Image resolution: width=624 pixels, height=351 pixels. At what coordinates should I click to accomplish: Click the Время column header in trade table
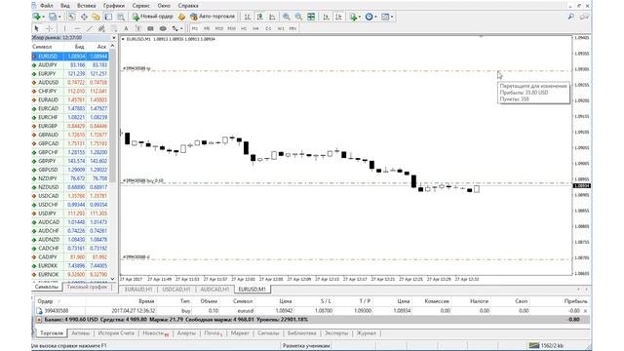[x=146, y=301]
